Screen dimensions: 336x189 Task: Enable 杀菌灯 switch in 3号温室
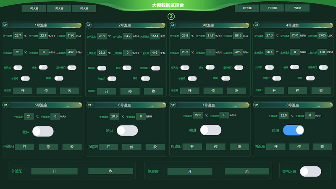tap(192, 78)
